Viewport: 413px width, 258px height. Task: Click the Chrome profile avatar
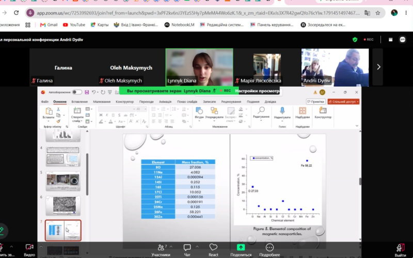tap(394, 12)
